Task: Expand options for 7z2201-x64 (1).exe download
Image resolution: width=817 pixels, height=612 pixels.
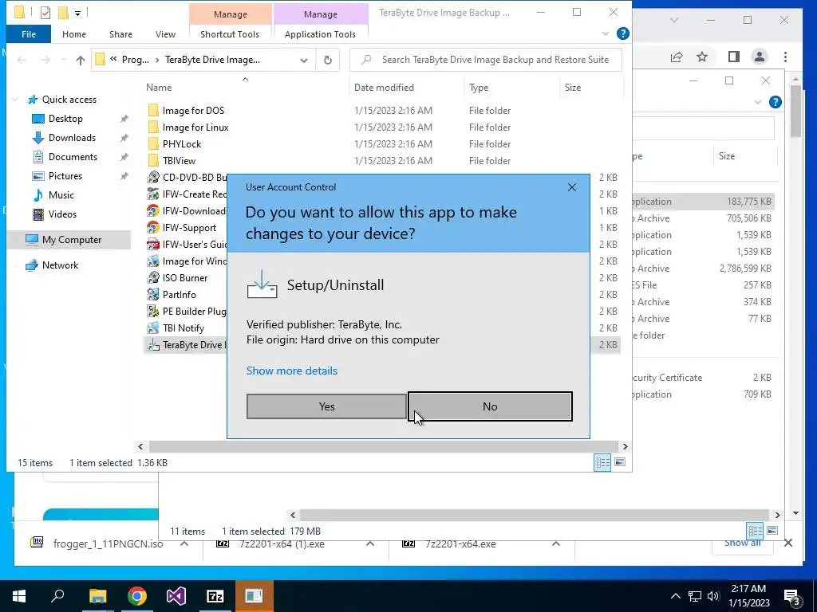Action: pos(370,543)
